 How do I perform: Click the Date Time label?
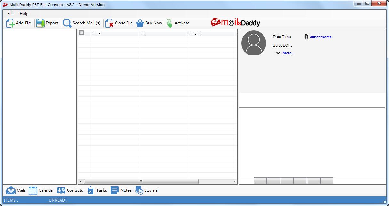(282, 37)
